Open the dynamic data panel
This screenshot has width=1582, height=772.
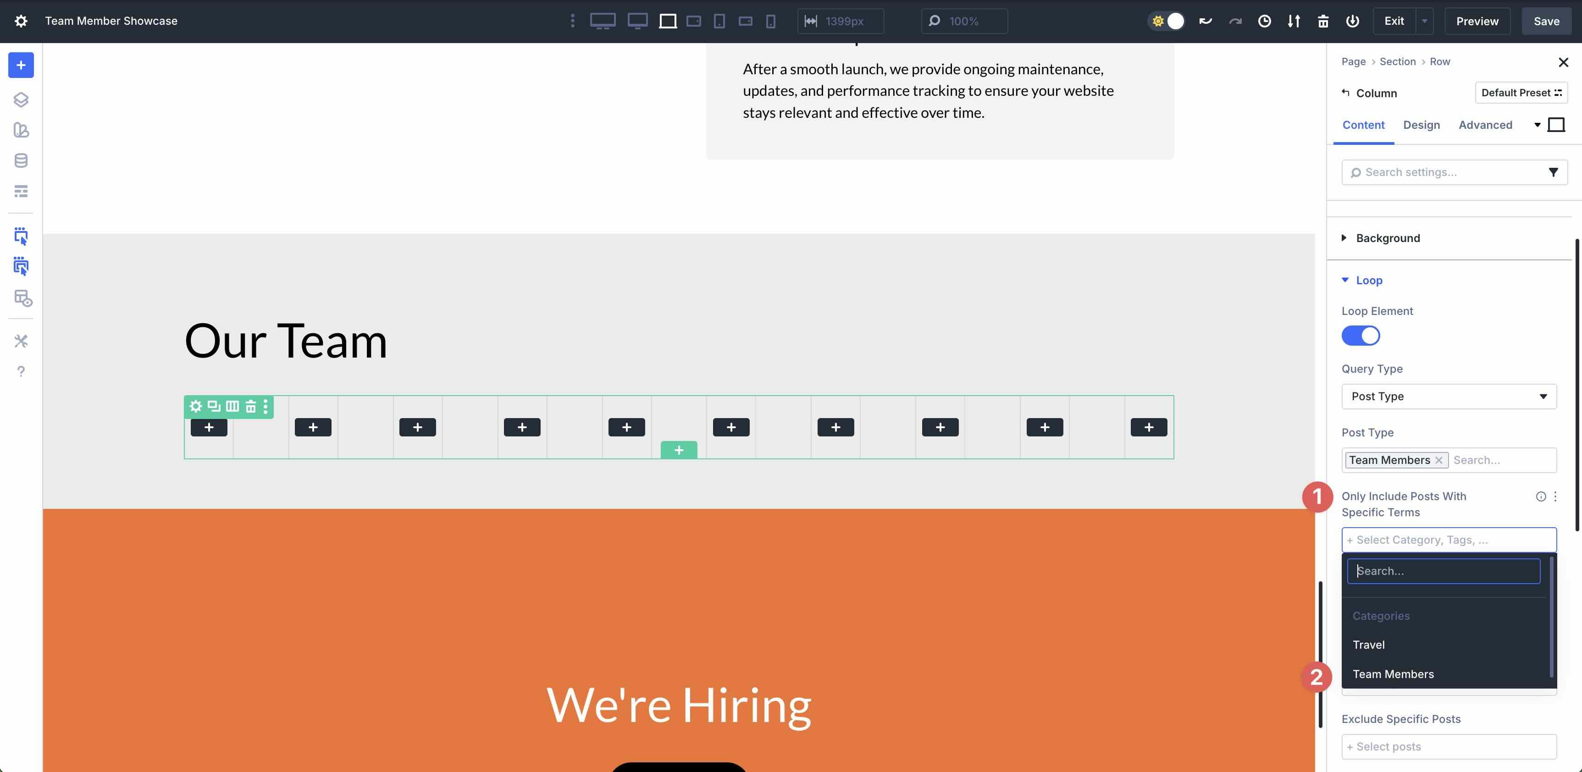(21, 160)
